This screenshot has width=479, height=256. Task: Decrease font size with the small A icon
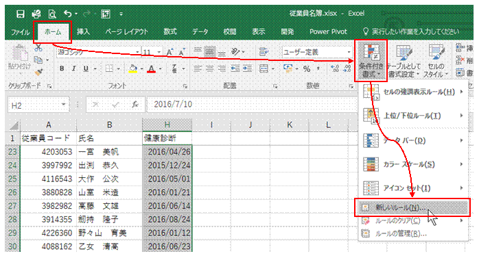click(183, 52)
